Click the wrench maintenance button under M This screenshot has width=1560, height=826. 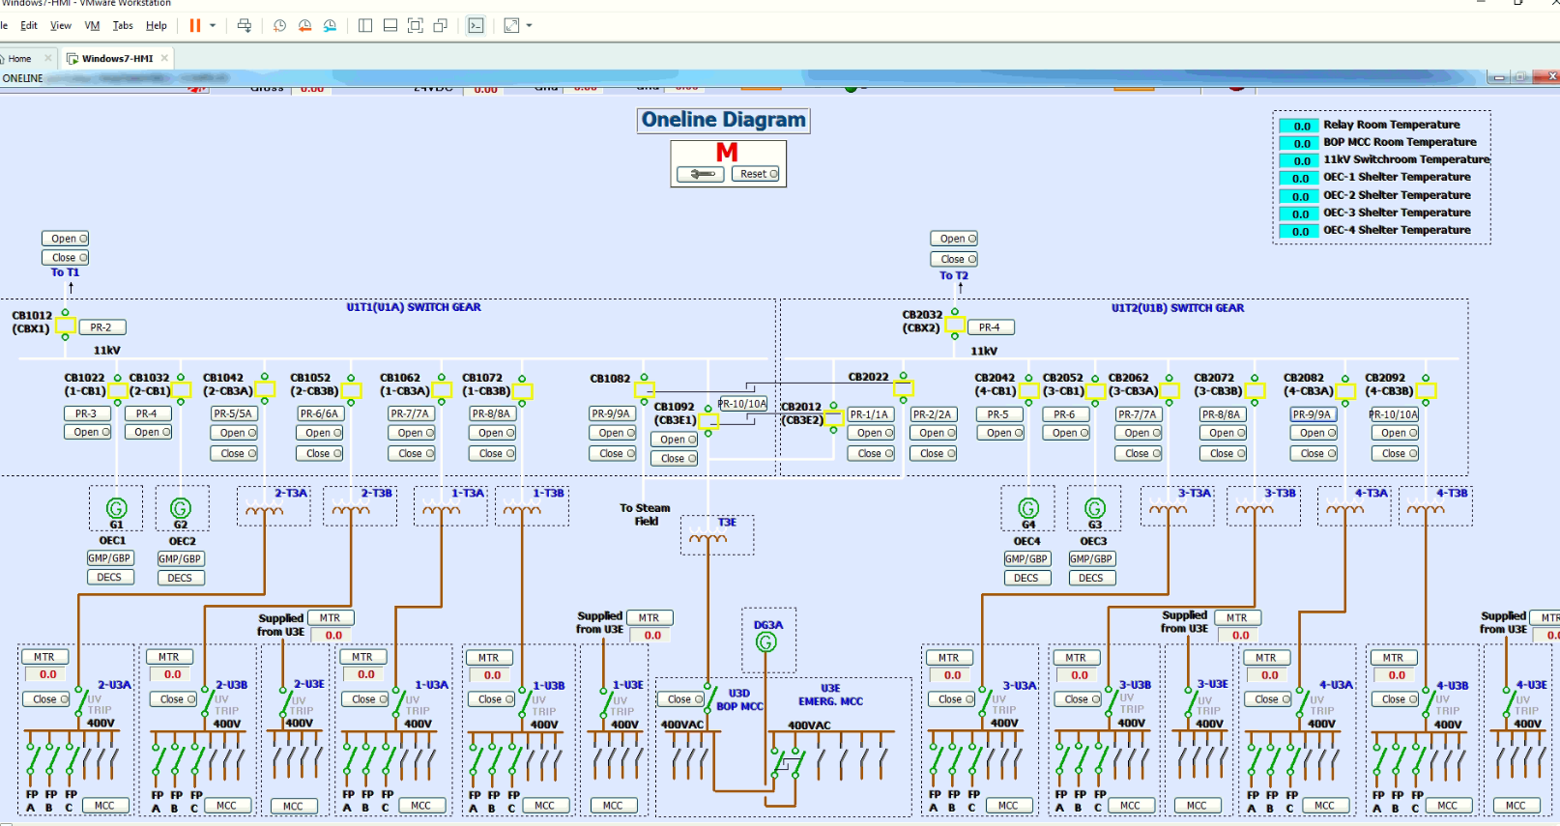point(701,174)
